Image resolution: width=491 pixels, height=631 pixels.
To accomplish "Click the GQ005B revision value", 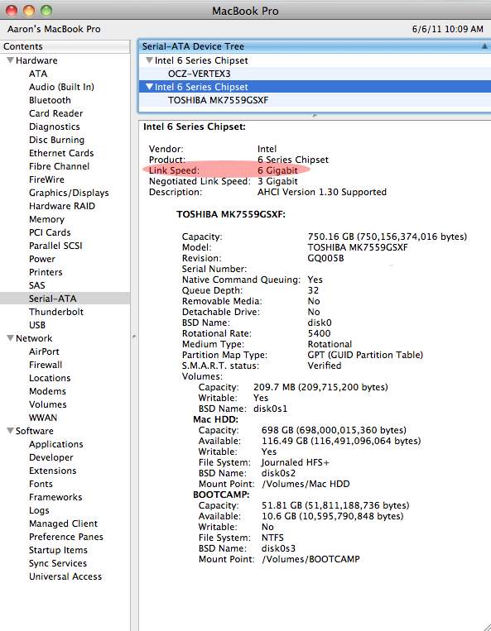I will coord(325,258).
